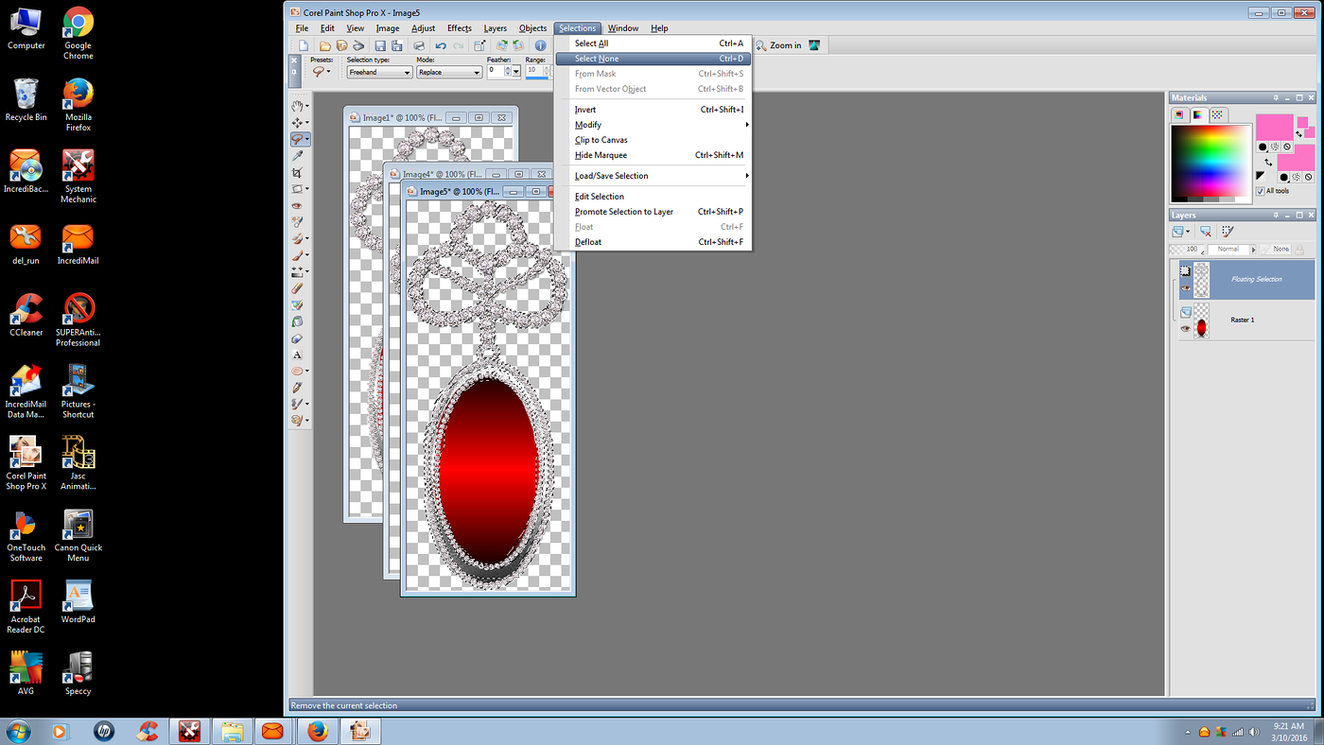Select the Red Eye tool
1324x745 pixels.
[299, 206]
